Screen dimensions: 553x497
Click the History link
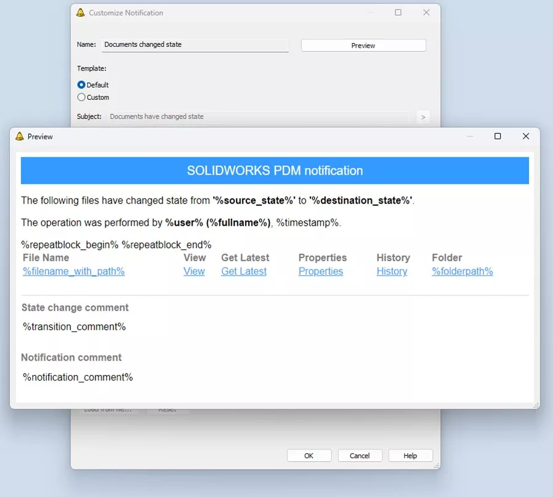[392, 271]
